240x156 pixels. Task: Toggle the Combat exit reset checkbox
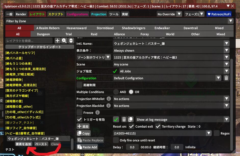[x=131, y=126]
